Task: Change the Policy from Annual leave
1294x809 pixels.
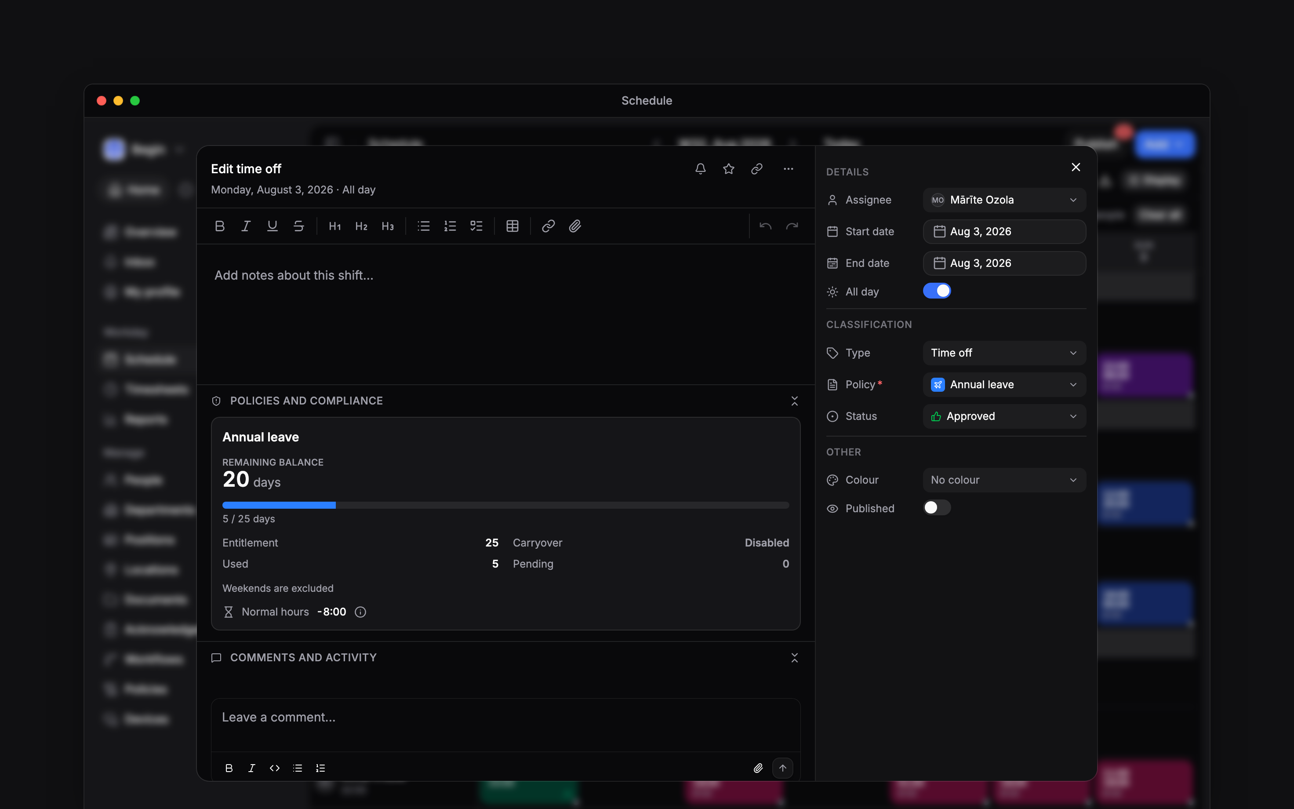Action: (x=1004, y=385)
